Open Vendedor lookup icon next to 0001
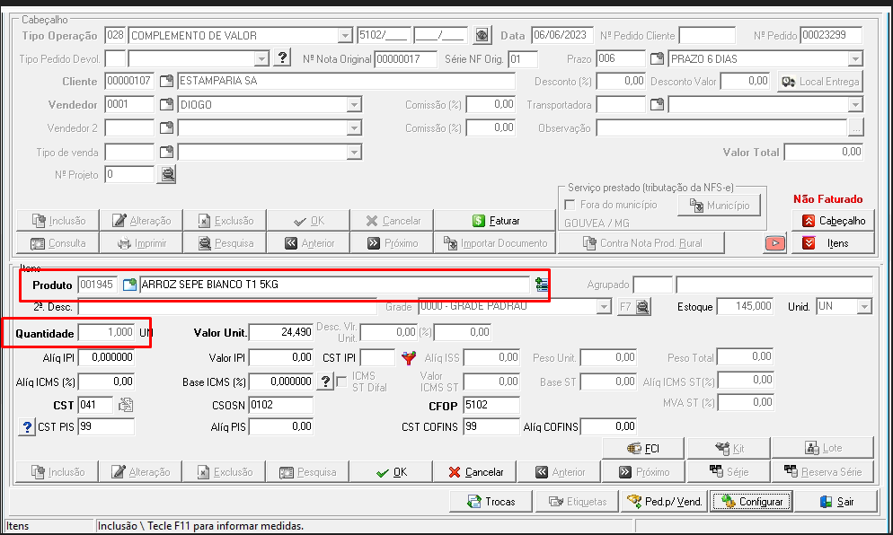893x535 pixels. click(166, 105)
